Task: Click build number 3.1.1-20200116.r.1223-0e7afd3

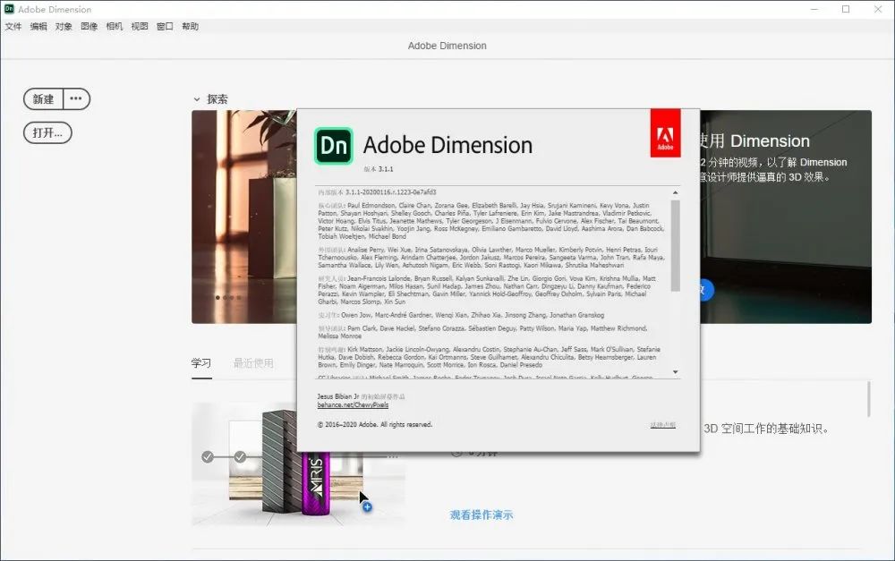Action: (x=390, y=192)
